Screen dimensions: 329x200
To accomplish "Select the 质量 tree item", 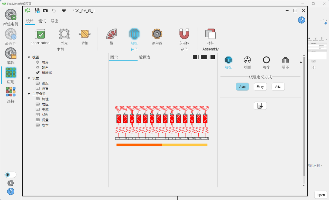I will point(45,120).
